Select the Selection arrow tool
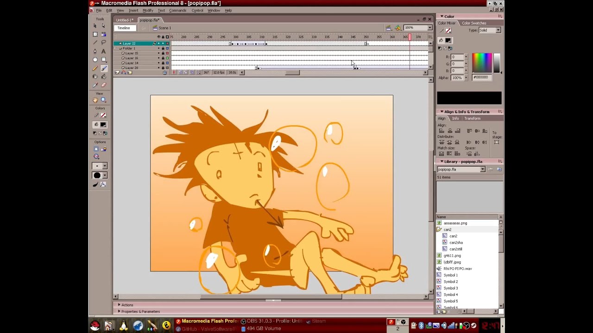This screenshot has width=593, height=333. coord(95,25)
